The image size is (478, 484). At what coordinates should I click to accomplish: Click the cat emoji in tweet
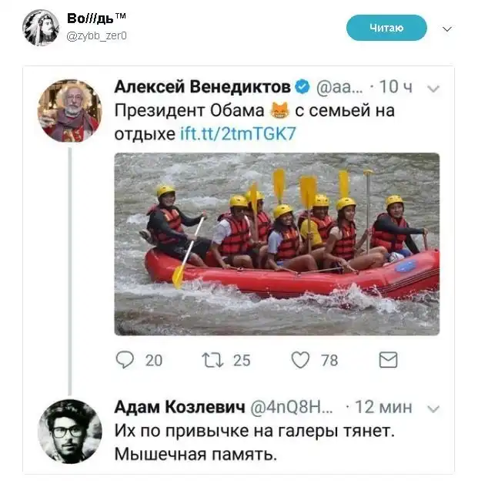click(x=280, y=110)
